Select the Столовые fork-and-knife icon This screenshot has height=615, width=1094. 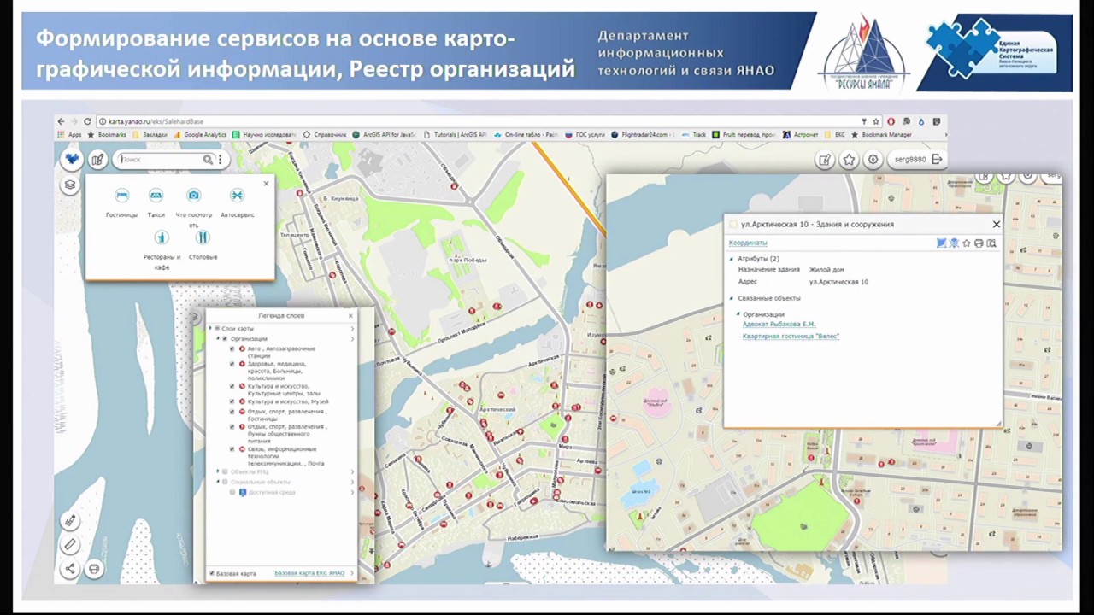tap(203, 237)
